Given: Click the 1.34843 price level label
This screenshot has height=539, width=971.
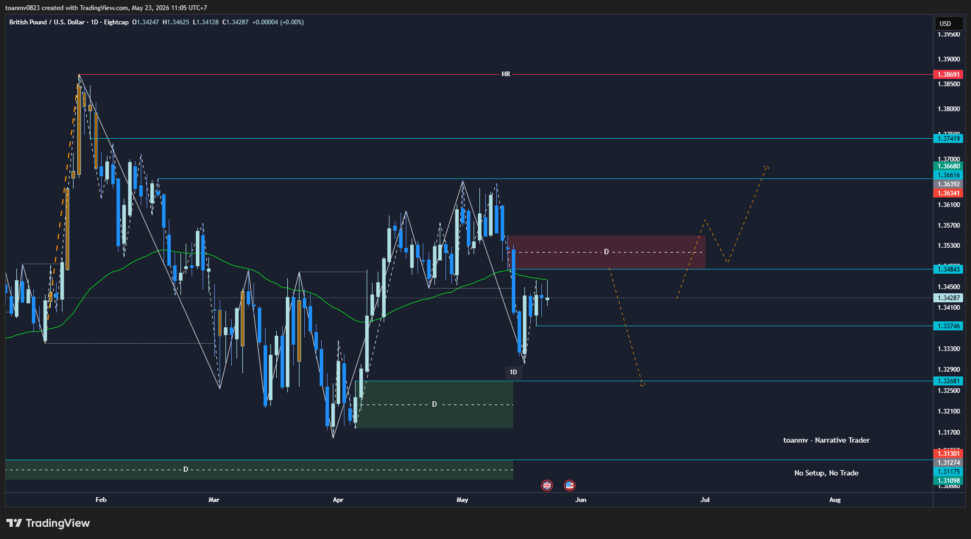Looking at the screenshot, I should [948, 269].
